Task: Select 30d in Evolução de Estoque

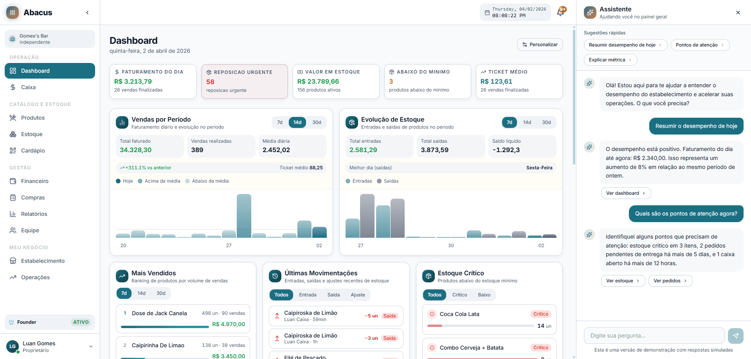Action: 547,122
